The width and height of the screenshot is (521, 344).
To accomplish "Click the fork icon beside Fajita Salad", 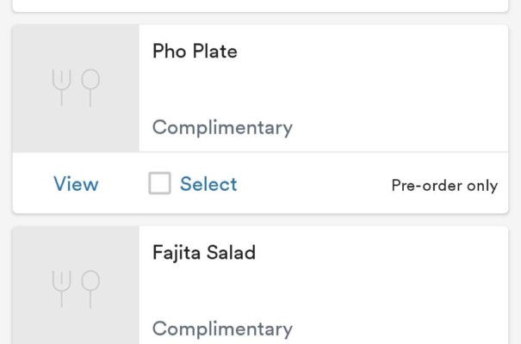I will [61, 289].
